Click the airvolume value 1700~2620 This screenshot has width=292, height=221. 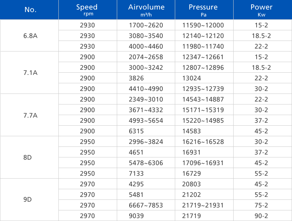point(146,25)
